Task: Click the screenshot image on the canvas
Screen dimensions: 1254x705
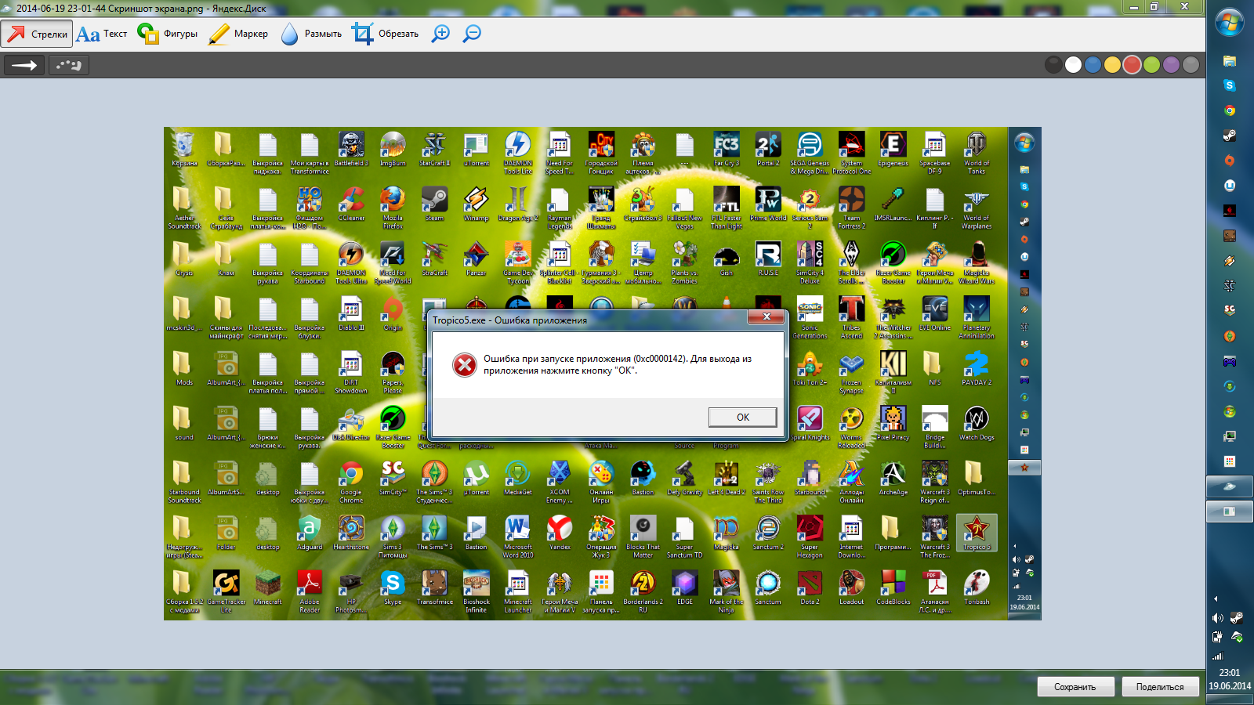Action: [603, 374]
